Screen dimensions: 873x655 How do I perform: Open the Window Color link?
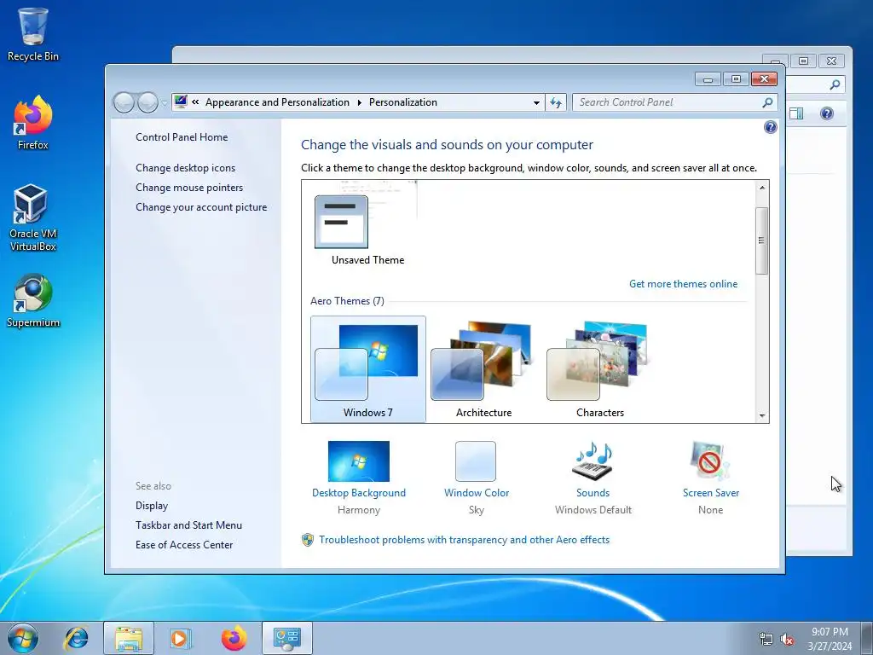point(477,493)
